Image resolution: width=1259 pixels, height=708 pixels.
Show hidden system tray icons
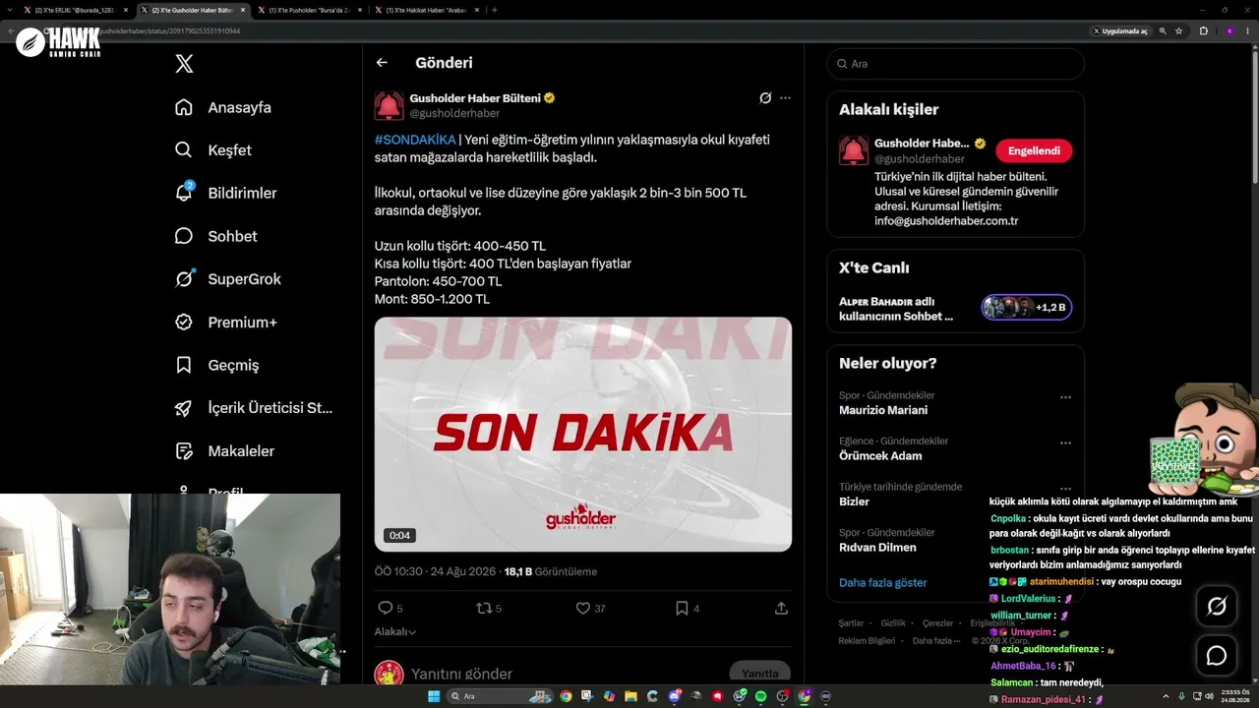1167,696
